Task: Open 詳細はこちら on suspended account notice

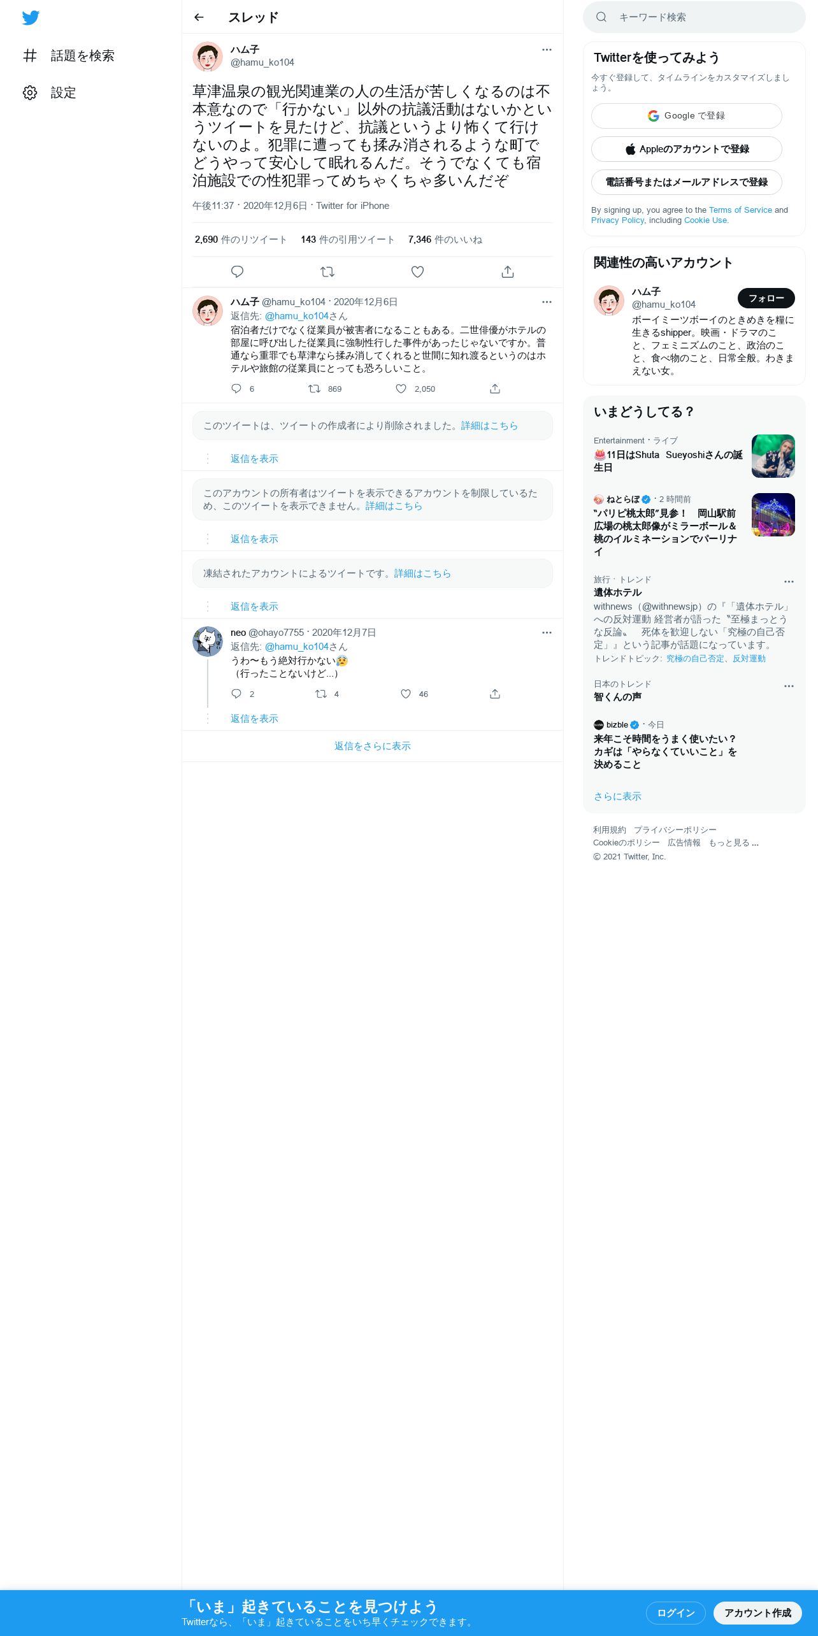Action: [422, 573]
